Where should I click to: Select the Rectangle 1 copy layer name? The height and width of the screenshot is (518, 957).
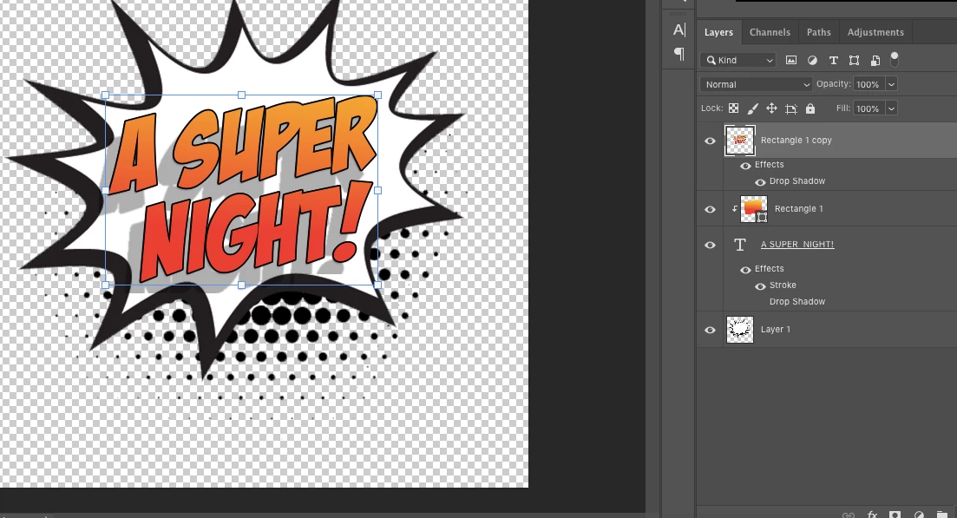point(796,141)
